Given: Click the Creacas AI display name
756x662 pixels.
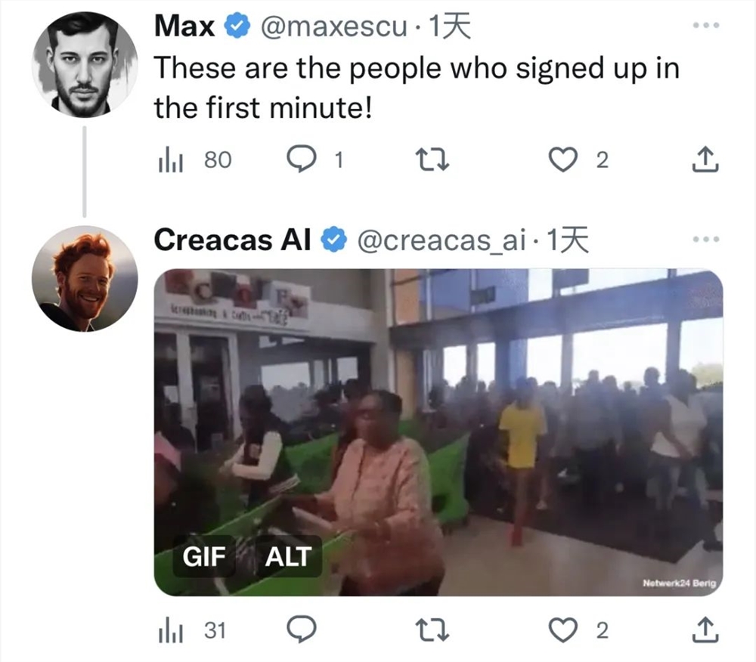Looking at the screenshot, I should click(232, 240).
